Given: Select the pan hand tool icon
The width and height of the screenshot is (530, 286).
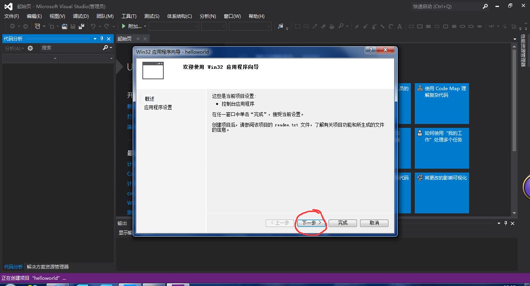Looking at the screenshot, I should (332, 26).
